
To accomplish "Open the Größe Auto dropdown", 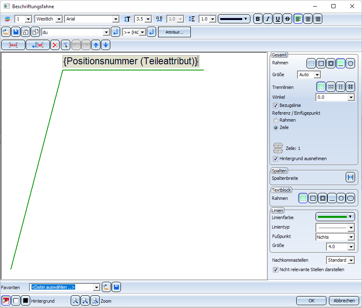I will tap(317, 75).
